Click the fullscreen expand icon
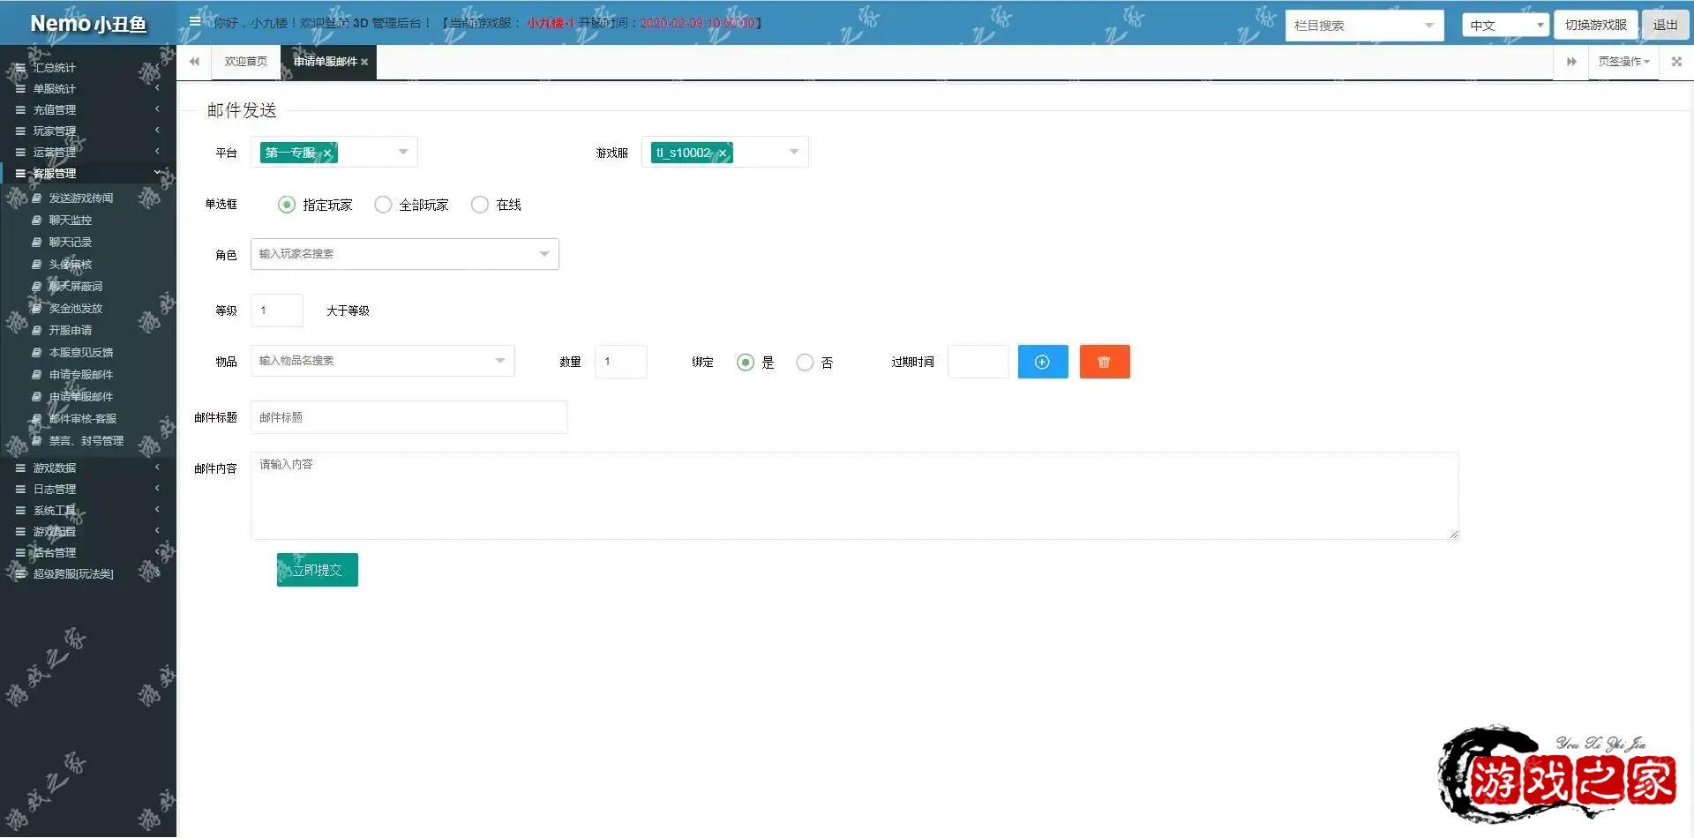Screen dimensions: 1694x838 point(1676,62)
